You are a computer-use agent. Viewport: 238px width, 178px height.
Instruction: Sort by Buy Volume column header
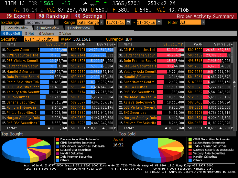coord(56,44)
